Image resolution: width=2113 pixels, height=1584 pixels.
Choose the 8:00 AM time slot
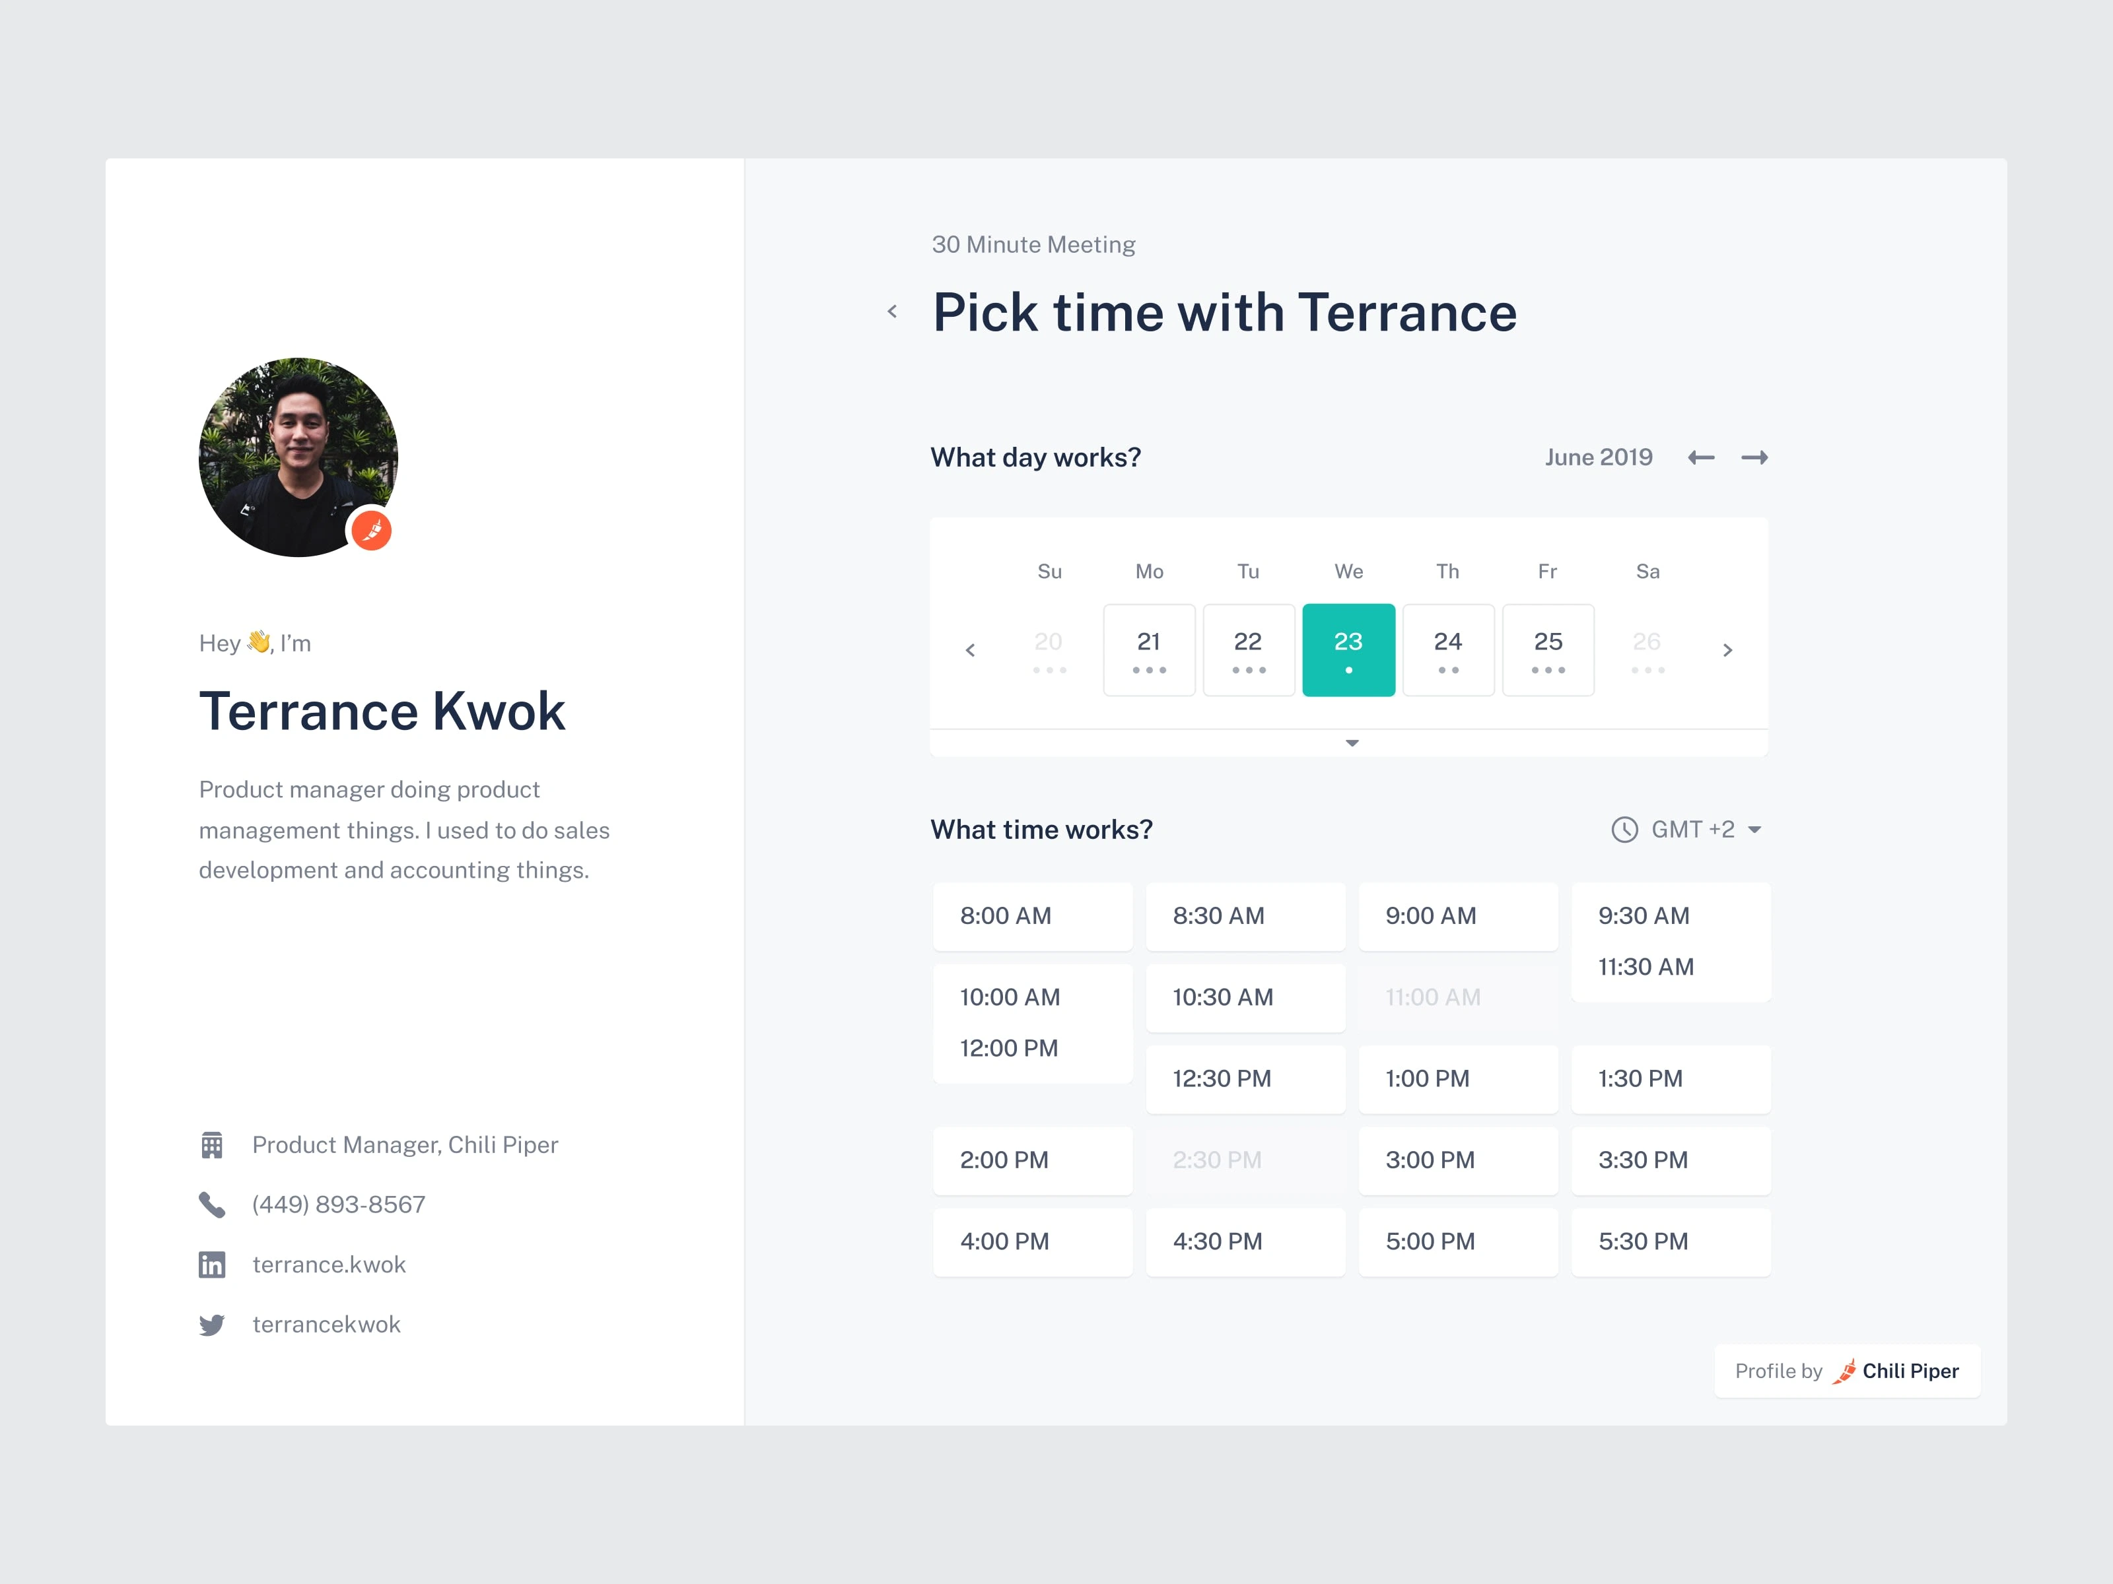coord(1033,917)
